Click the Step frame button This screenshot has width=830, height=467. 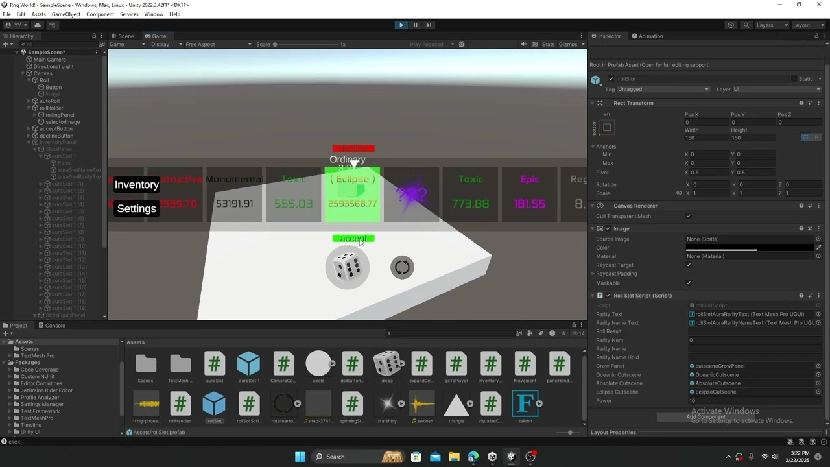pyautogui.click(x=429, y=25)
